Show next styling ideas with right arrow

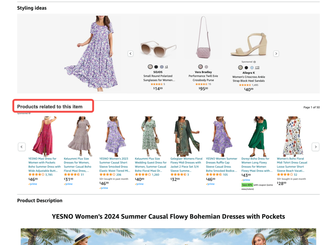click(x=276, y=54)
